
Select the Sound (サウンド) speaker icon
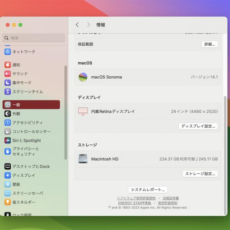click(8, 74)
